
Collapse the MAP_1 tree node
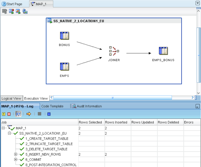point(3,128)
